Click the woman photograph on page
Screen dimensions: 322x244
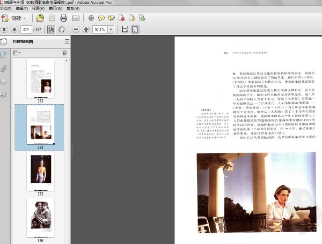click(257, 192)
